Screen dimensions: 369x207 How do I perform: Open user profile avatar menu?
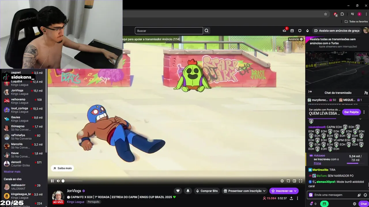pyautogui.click(x=366, y=30)
